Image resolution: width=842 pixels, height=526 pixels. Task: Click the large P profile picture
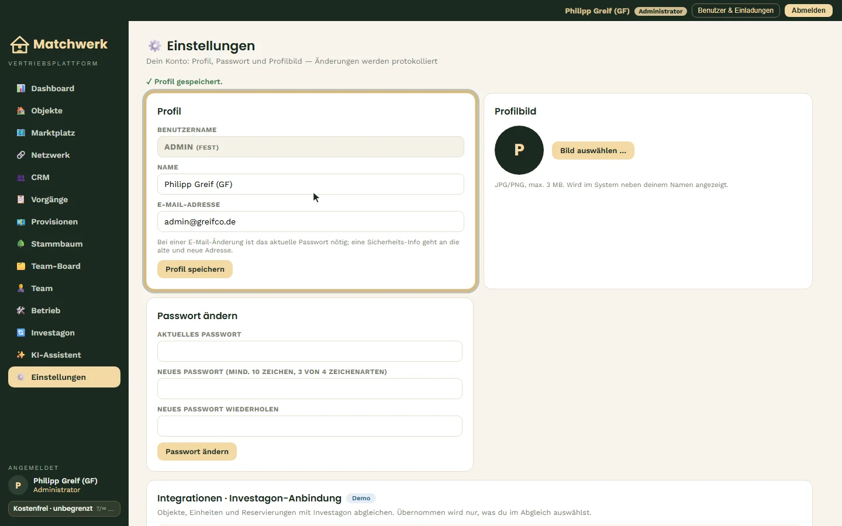point(519,150)
